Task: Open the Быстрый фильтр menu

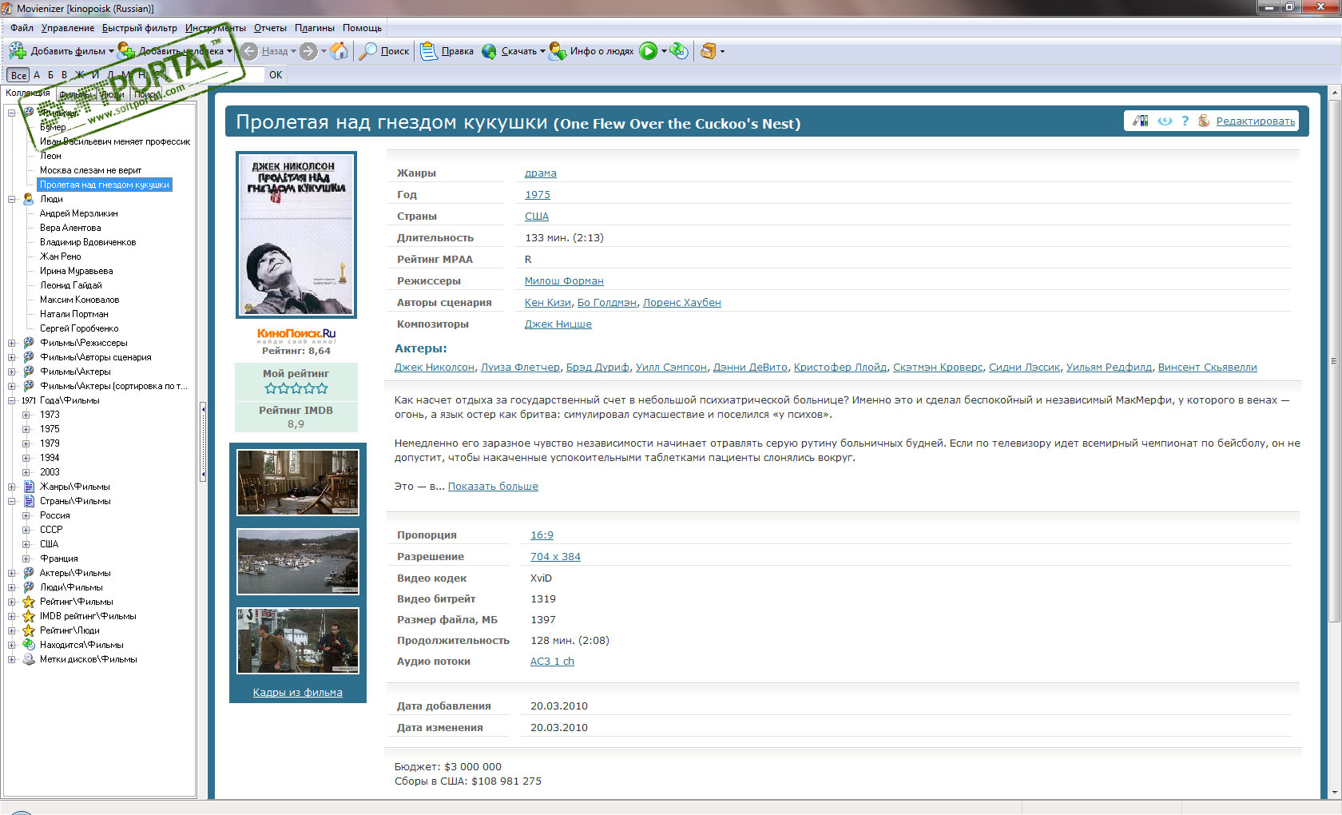Action: [x=140, y=28]
